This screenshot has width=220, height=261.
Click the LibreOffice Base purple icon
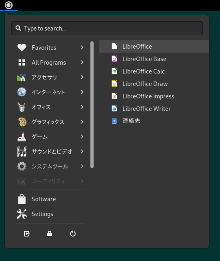(114, 59)
